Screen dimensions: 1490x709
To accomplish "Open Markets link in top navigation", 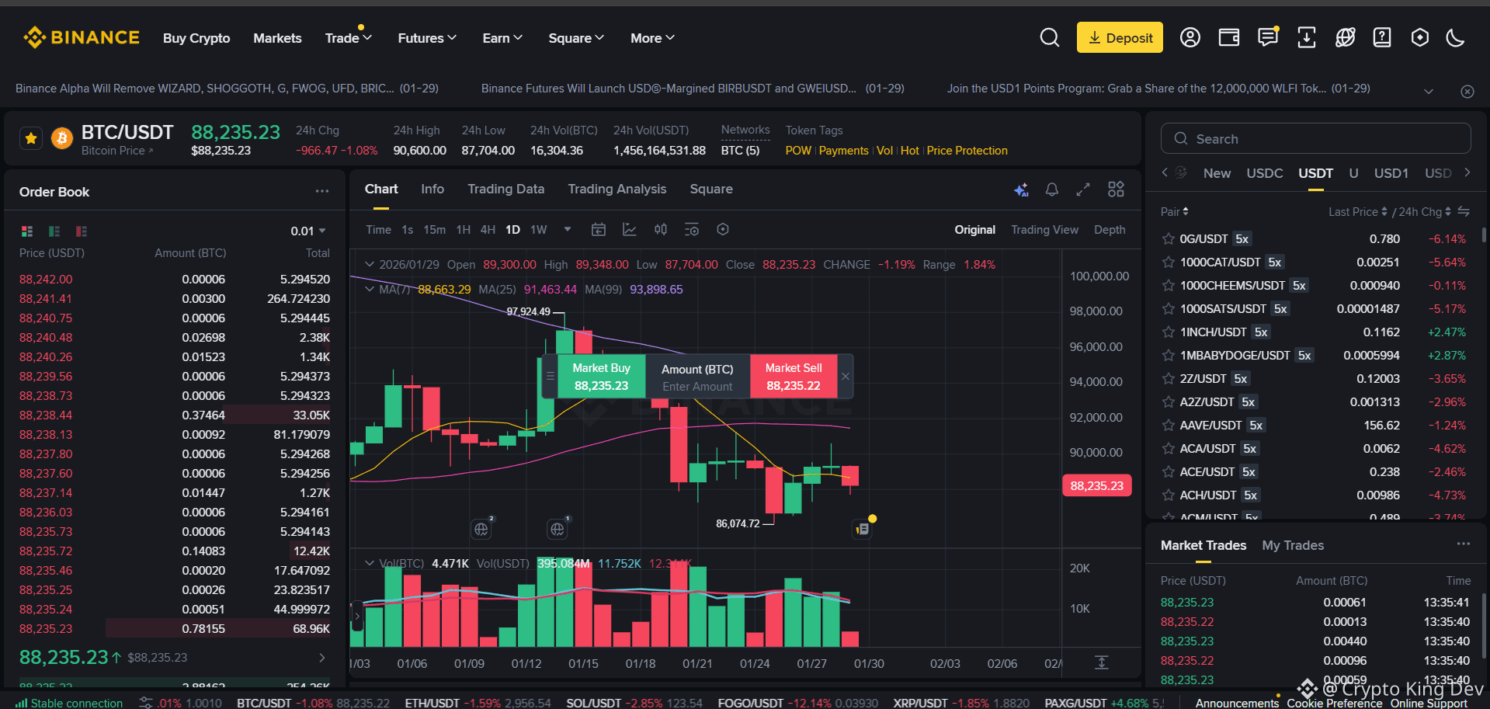I will coord(277,38).
